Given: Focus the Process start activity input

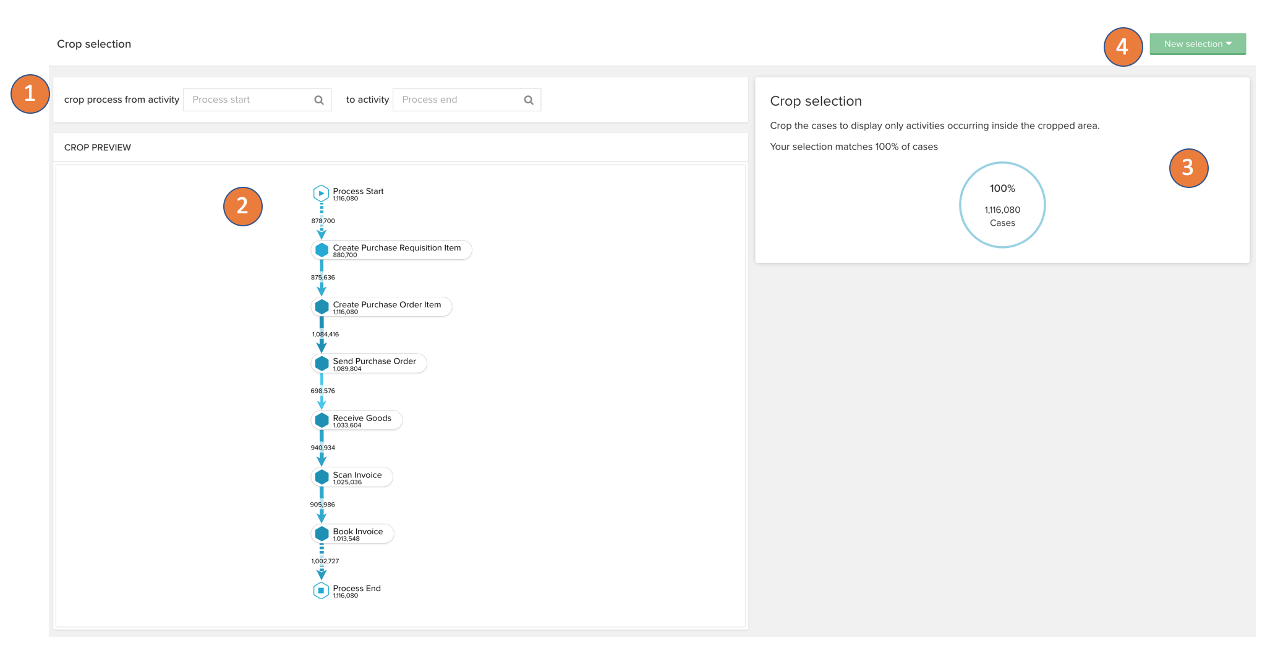Looking at the screenshot, I should pyautogui.click(x=249, y=100).
